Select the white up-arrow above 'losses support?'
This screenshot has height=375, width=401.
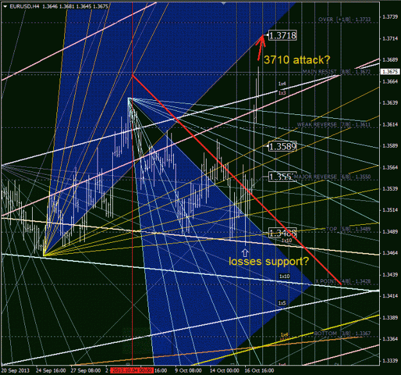[245, 253]
